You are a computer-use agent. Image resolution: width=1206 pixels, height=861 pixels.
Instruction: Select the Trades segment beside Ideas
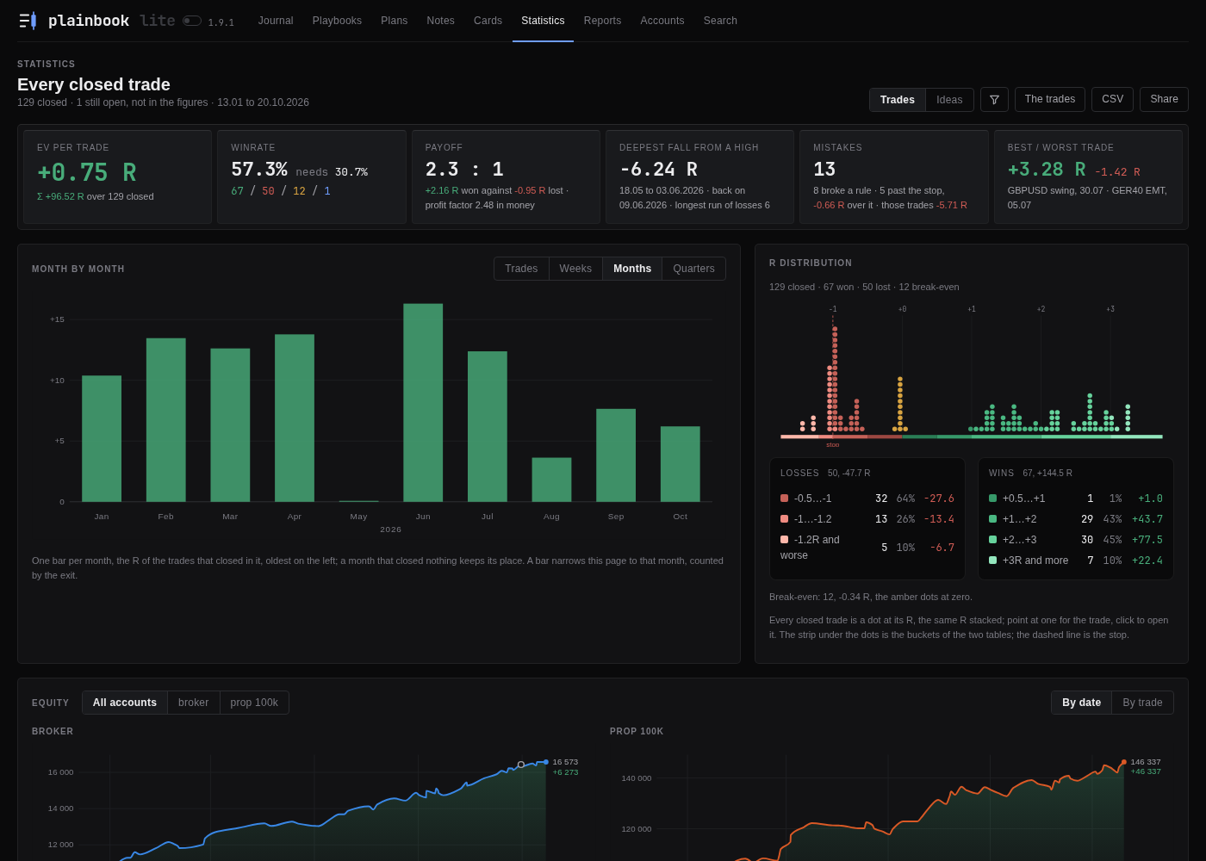click(898, 100)
